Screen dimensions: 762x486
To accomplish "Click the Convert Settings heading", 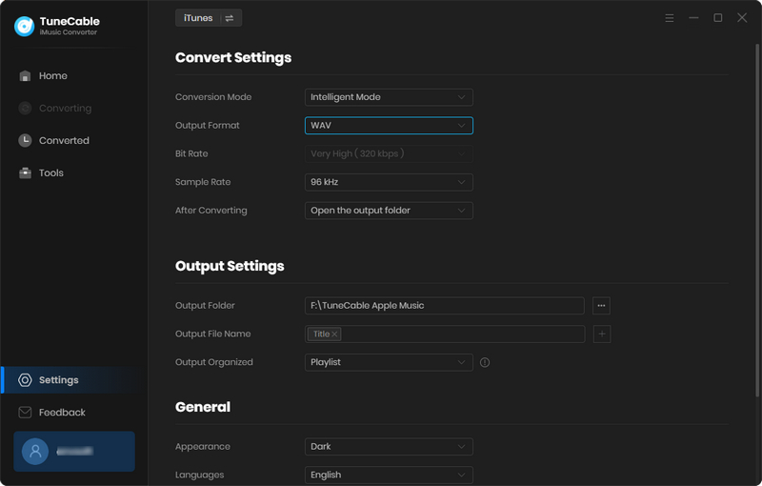I will [x=233, y=57].
